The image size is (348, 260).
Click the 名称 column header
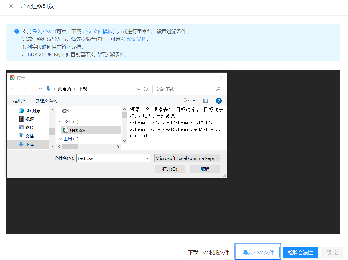tap(66, 111)
